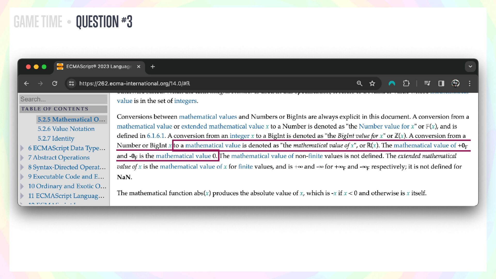
Task: Toggle the browser side panel
Action: 441,83
